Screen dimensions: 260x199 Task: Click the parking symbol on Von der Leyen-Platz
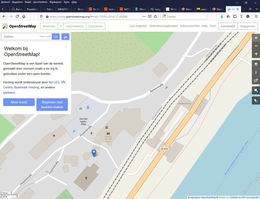tap(74, 131)
